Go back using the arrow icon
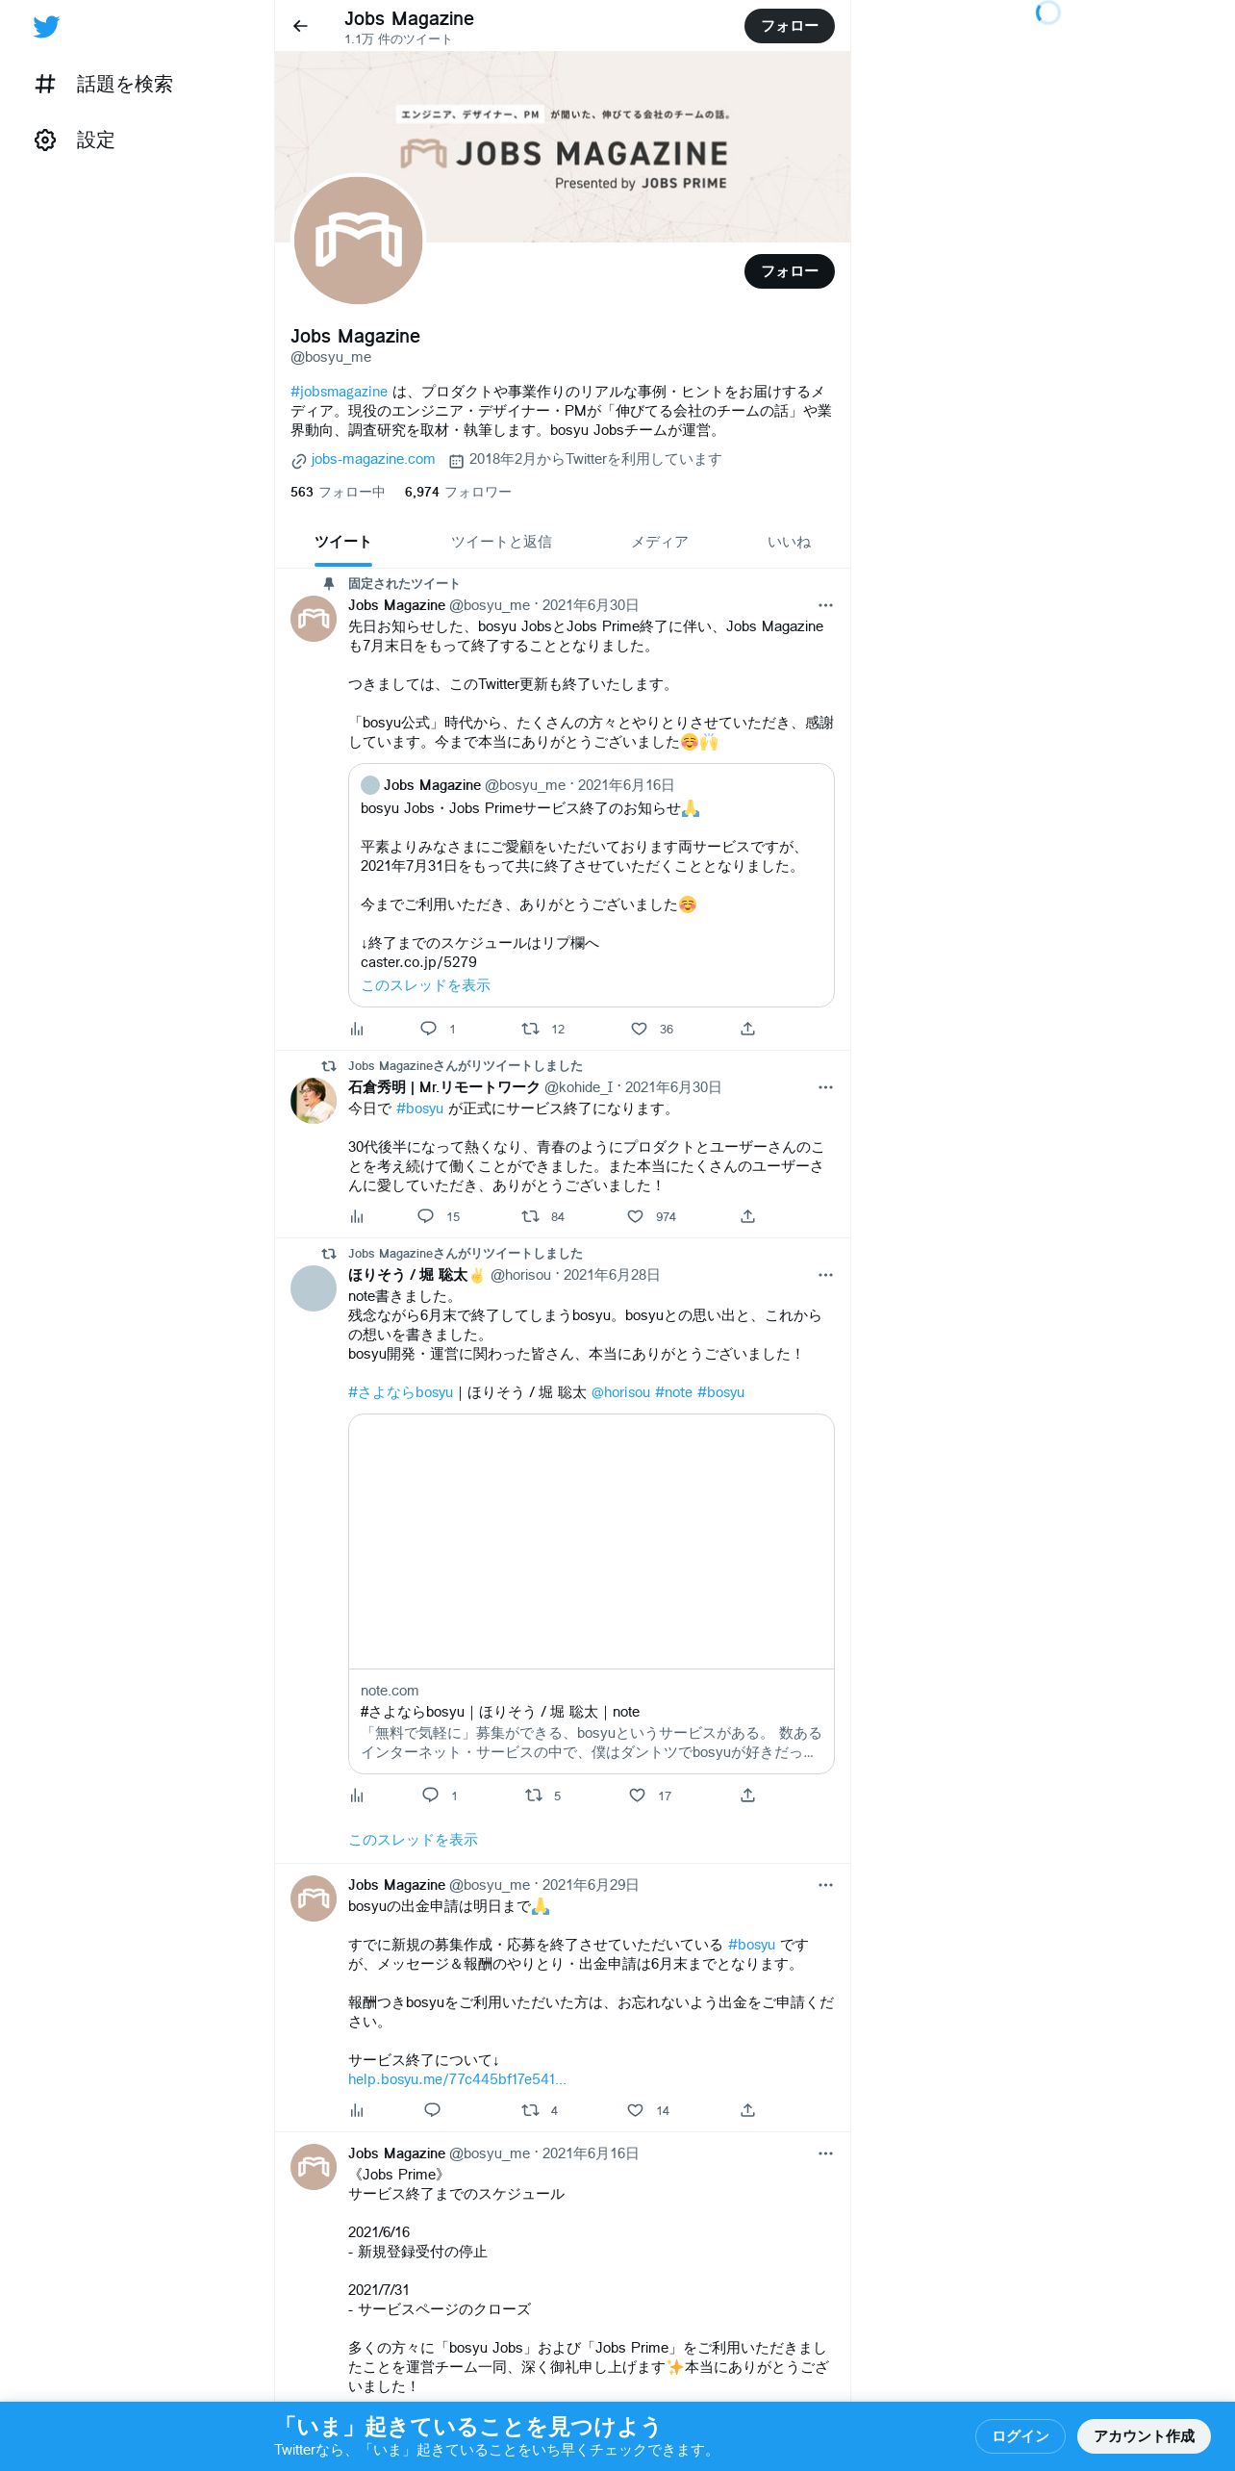Viewport: 1235px width, 2471px height. point(300,26)
